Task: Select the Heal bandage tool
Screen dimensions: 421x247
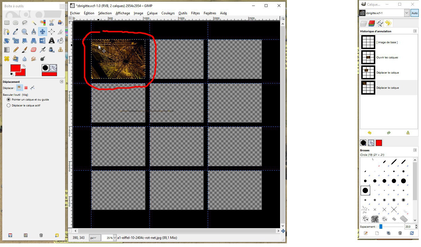Action: (7, 59)
